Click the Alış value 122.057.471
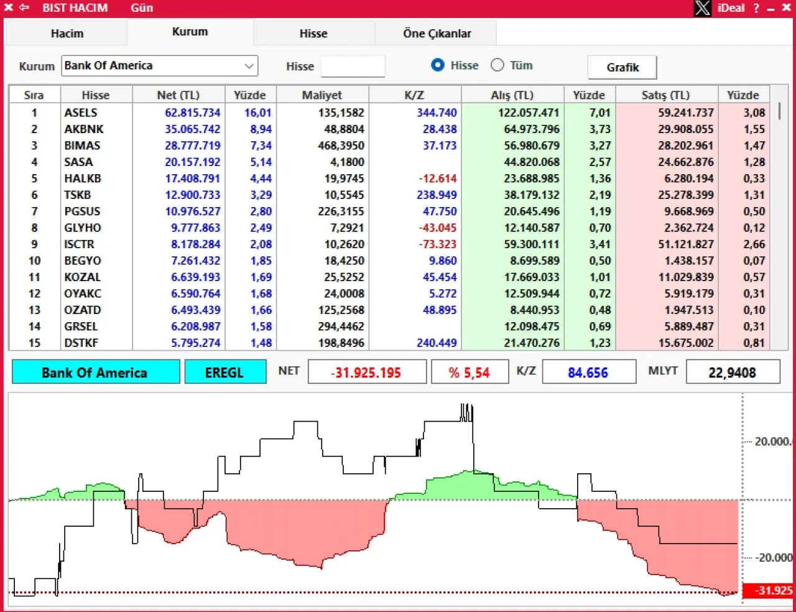This screenshot has height=612, width=796. click(529, 113)
